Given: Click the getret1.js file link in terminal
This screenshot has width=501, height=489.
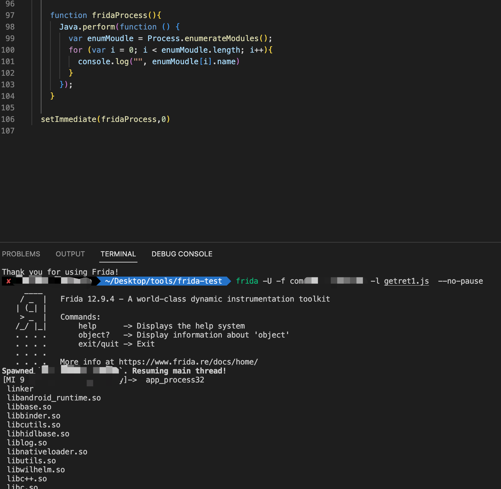Looking at the screenshot, I should tap(406, 281).
